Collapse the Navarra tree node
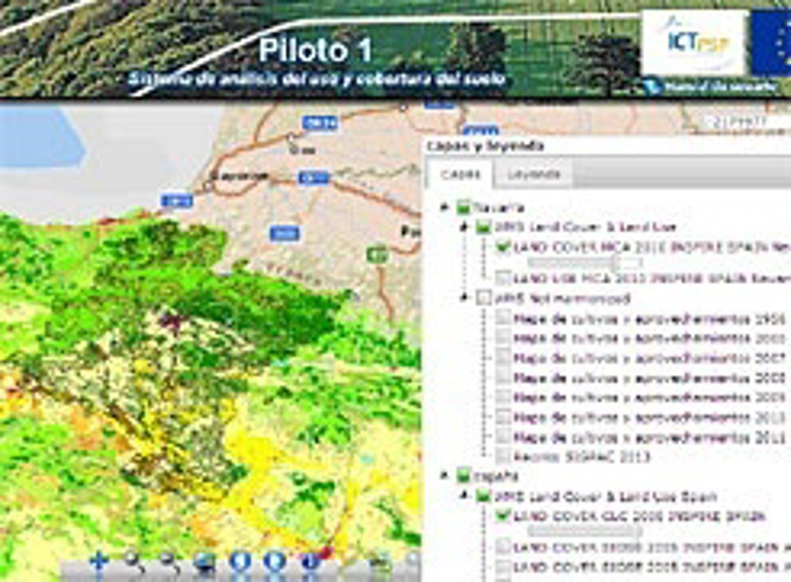Viewport: 791px width, 582px height. pyautogui.click(x=445, y=207)
